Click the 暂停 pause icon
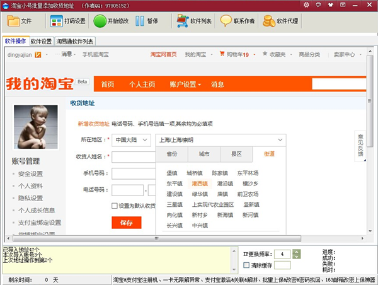The height and width of the screenshot is (285, 378). tap(140, 21)
